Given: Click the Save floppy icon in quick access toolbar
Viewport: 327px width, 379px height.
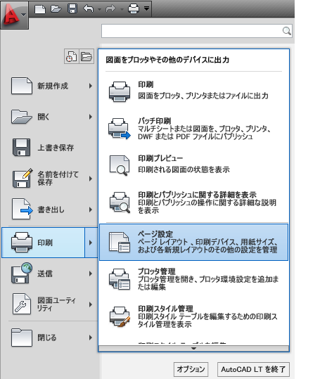Looking at the screenshot, I should click(x=72, y=8).
